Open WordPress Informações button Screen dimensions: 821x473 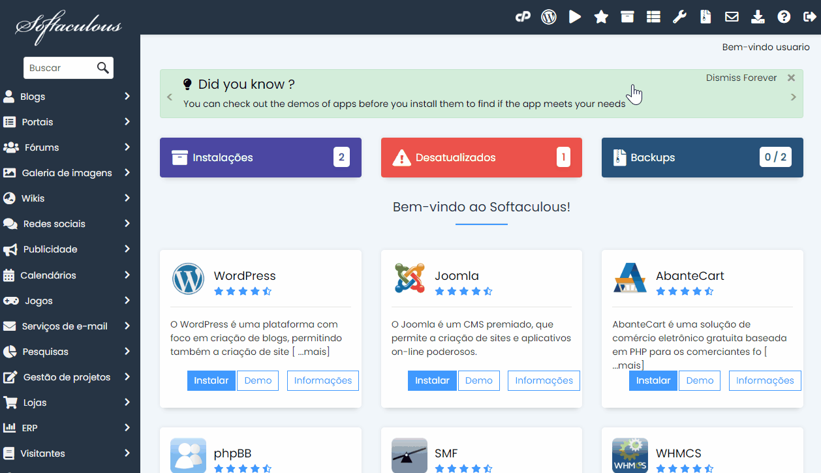[323, 380]
